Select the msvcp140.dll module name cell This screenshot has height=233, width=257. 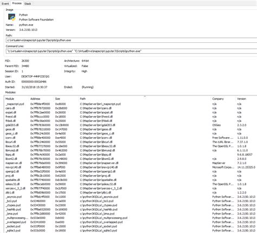coord(13,167)
